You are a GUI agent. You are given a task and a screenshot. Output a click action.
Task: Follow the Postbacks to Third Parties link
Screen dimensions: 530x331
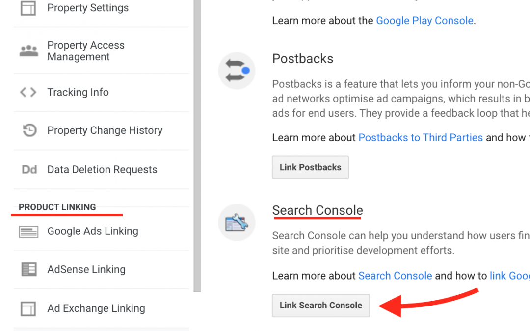click(421, 138)
